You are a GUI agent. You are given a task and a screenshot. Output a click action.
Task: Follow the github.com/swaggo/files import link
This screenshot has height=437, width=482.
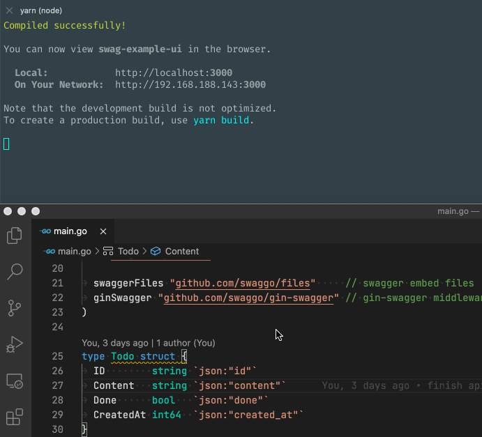point(245,283)
